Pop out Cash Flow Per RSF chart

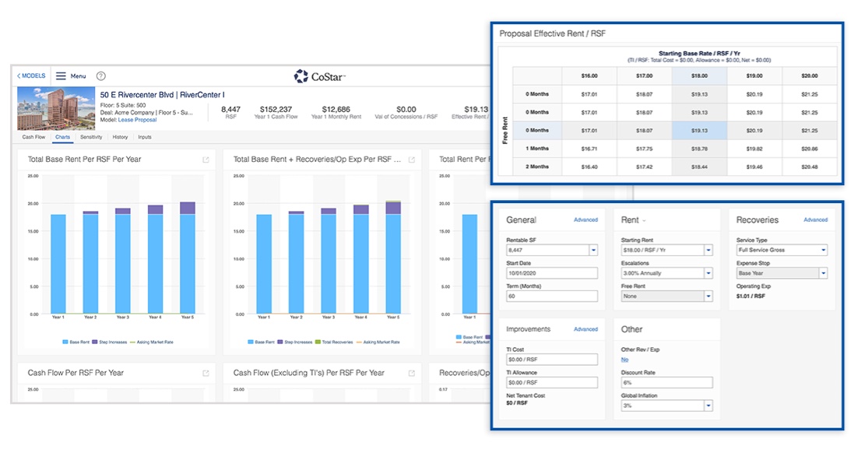coord(206,374)
